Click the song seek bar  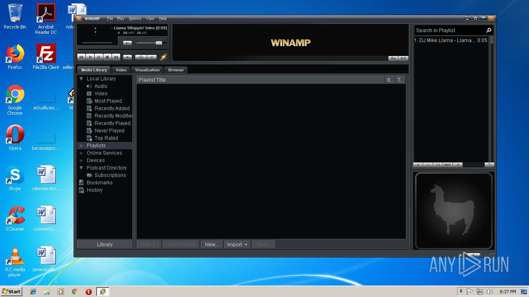pyautogui.click(x=122, y=50)
